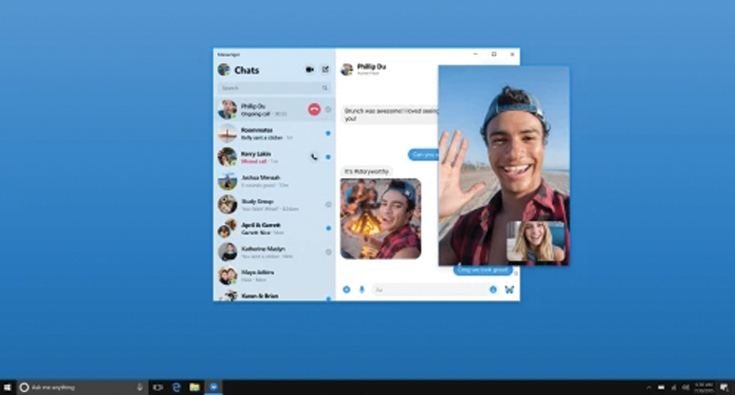Select the plus attachment icon in composer

[346, 289]
